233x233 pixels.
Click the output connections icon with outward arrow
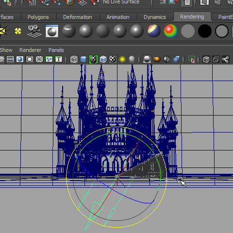173,2
